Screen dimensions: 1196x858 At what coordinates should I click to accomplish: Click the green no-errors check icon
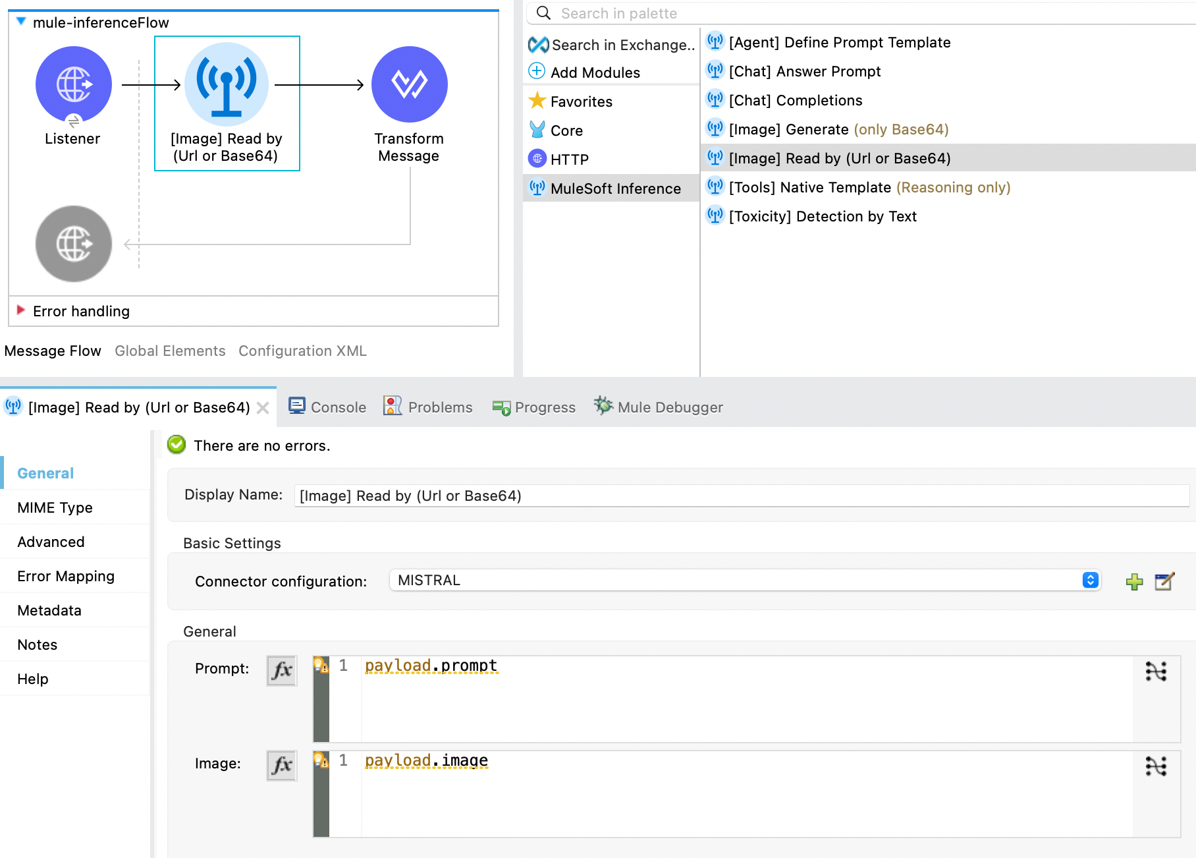pyautogui.click(x=177, y=445)
